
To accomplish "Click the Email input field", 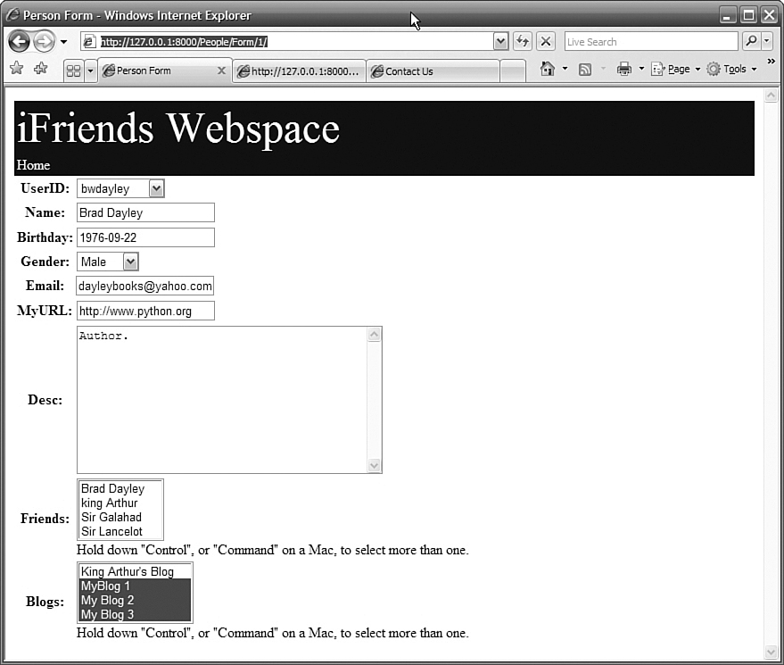I will (x=145, y=286).
